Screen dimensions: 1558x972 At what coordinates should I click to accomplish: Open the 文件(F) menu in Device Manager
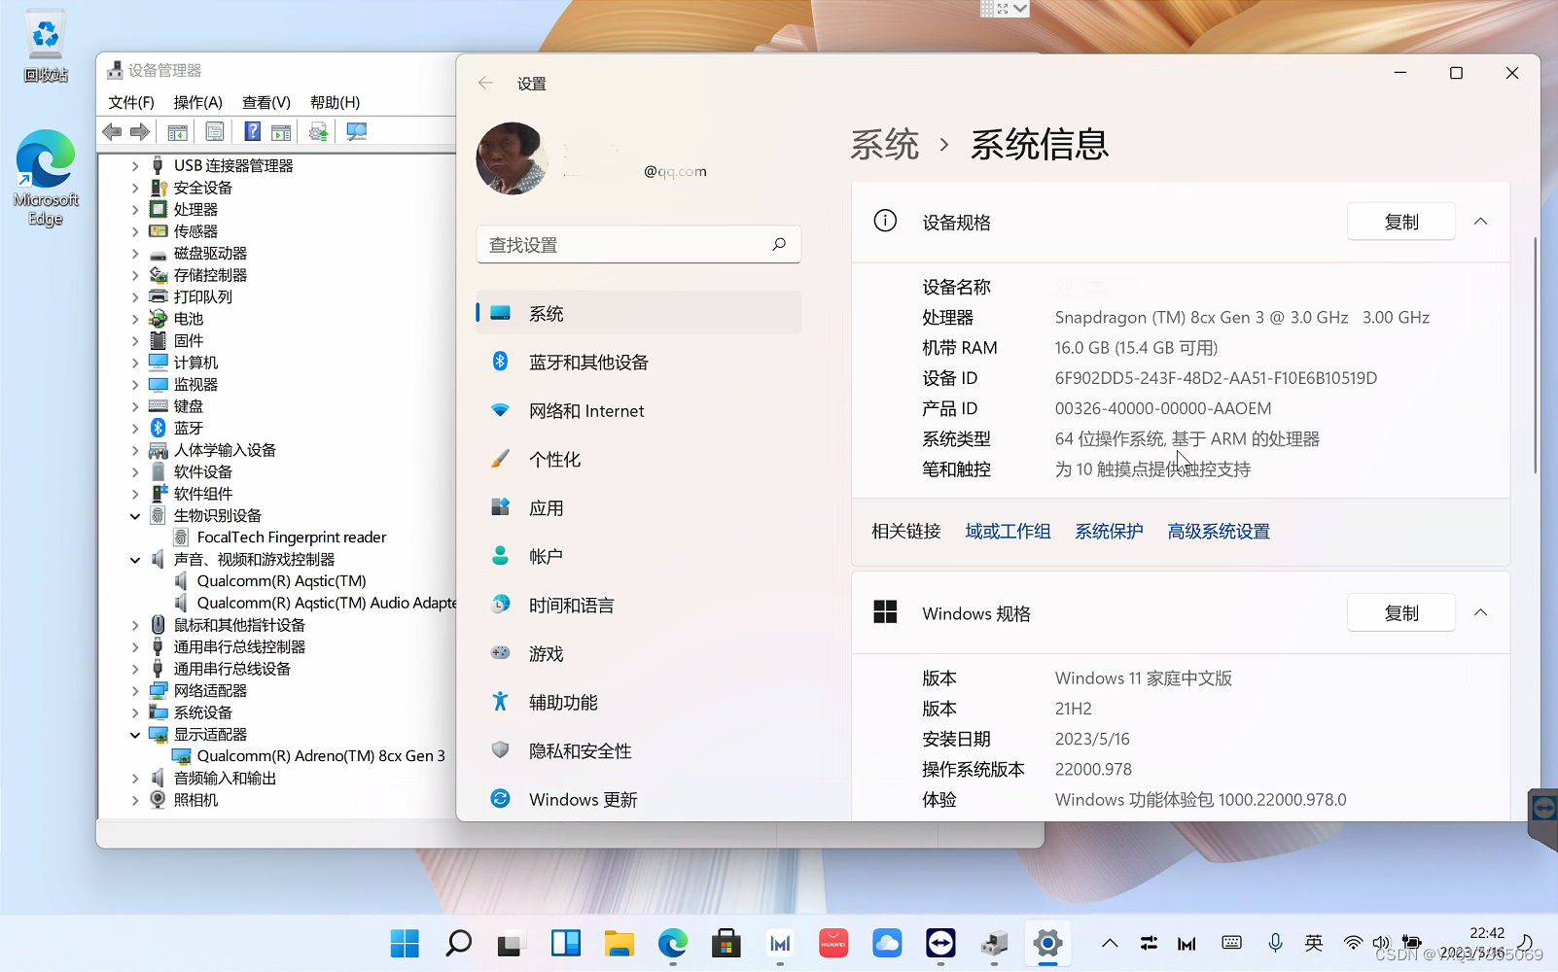click(130, 102)
